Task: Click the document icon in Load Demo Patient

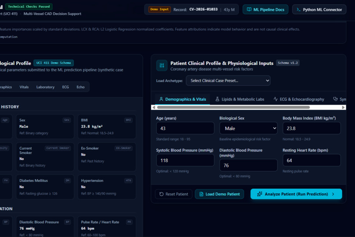Action: point(201,194)
